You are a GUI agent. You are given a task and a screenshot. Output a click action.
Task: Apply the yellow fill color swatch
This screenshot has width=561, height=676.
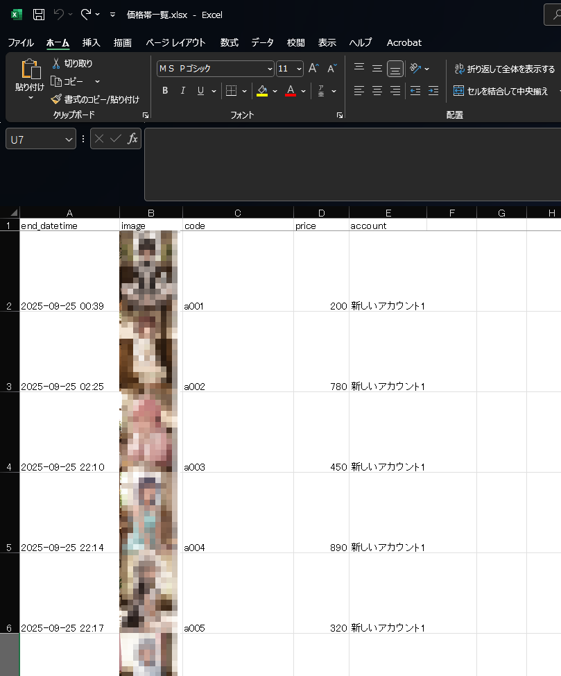click(261, 91)
